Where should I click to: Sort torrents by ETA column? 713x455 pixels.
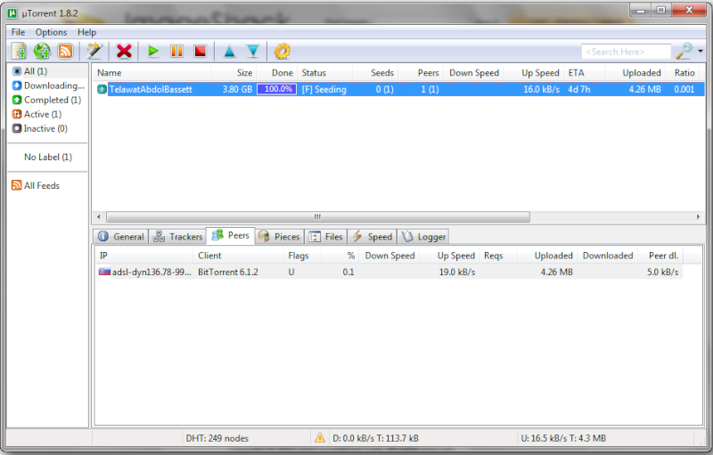click(585, 73)
